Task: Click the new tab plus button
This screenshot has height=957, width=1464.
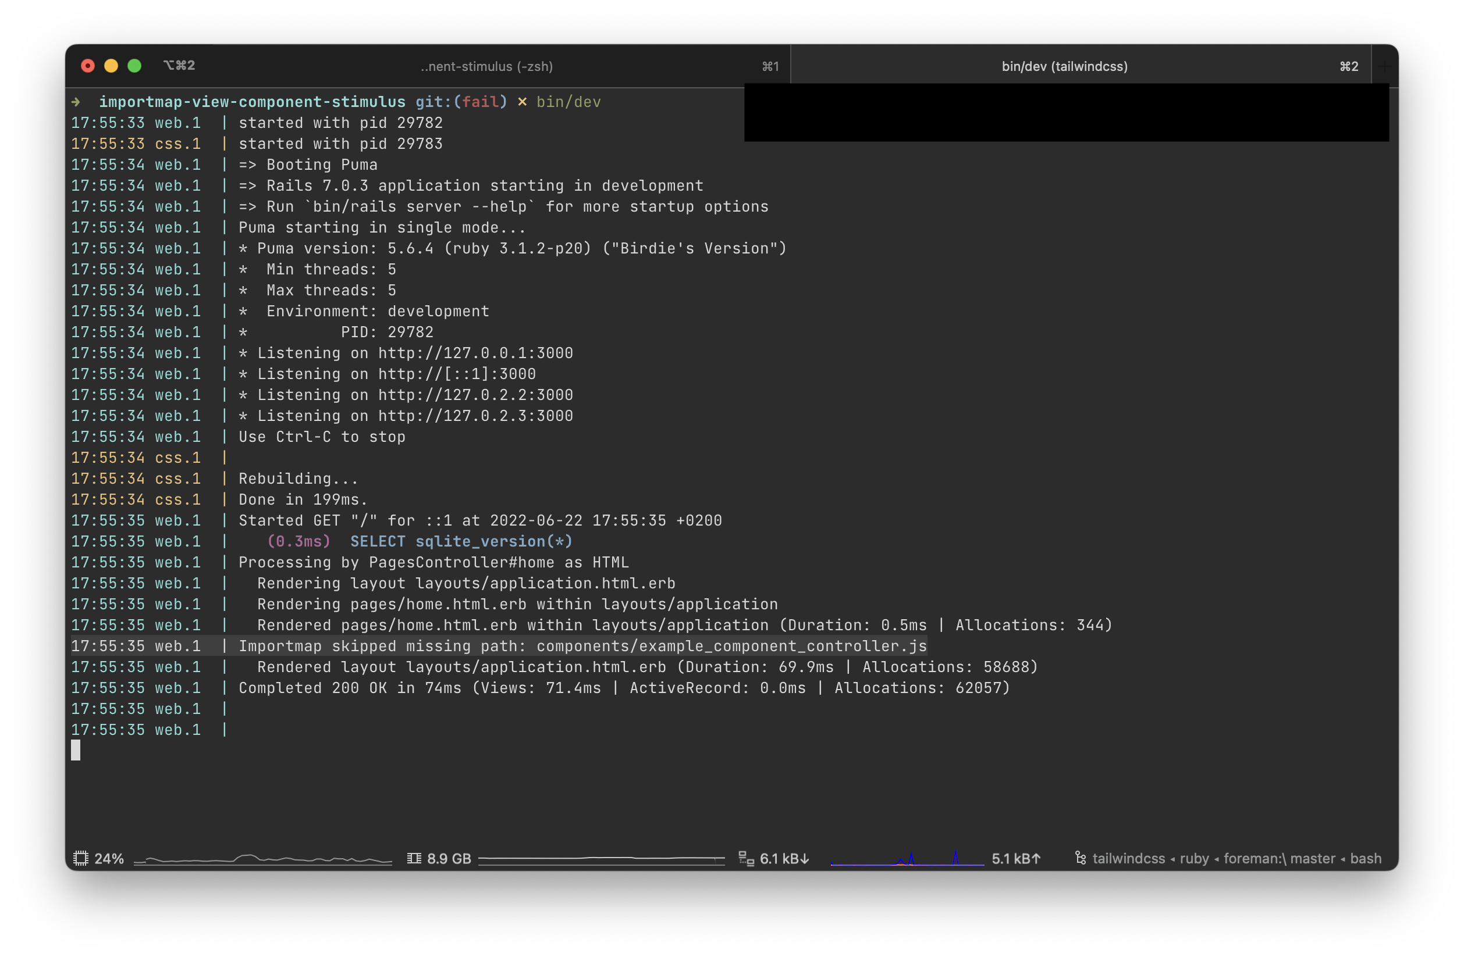Action: 1384,66
